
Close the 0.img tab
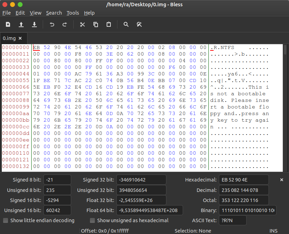[20, 38]
